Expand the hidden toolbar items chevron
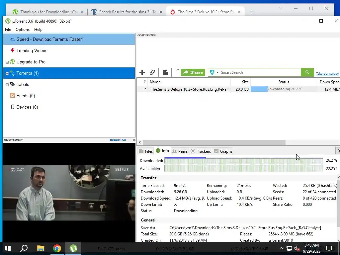 [177, 70]
